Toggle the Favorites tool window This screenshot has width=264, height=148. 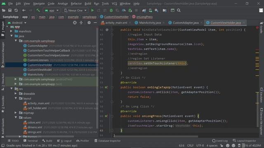(x=3, y=104)
